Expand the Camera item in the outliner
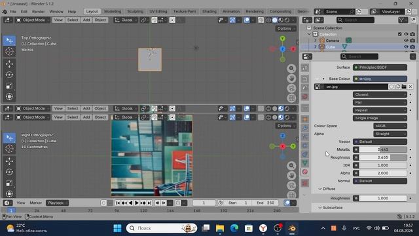 pos(316,41)
